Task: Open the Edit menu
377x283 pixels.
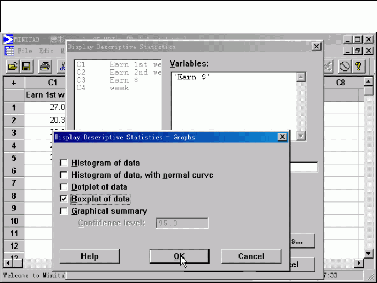Action: (46, 51)
